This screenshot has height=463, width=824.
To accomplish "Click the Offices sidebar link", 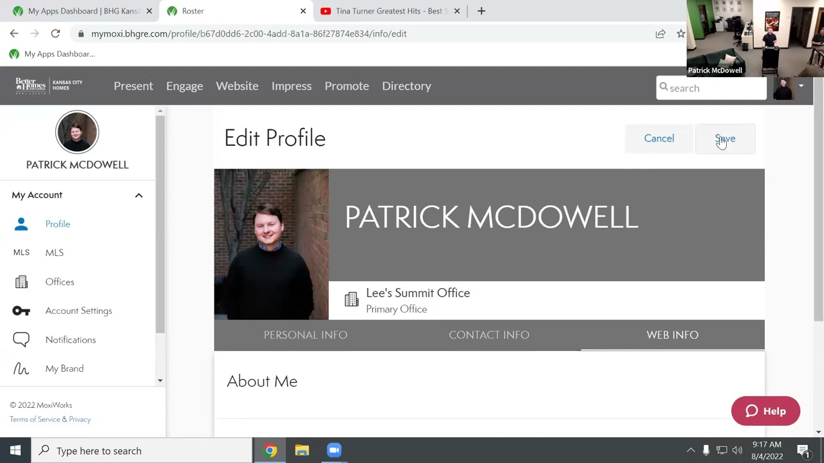I will point(60,282).
